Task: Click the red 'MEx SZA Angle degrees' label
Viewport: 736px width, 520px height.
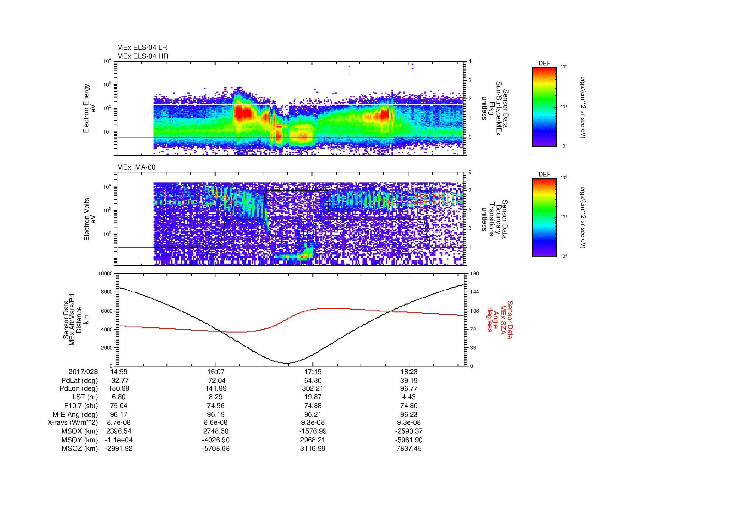Action: 500,319
